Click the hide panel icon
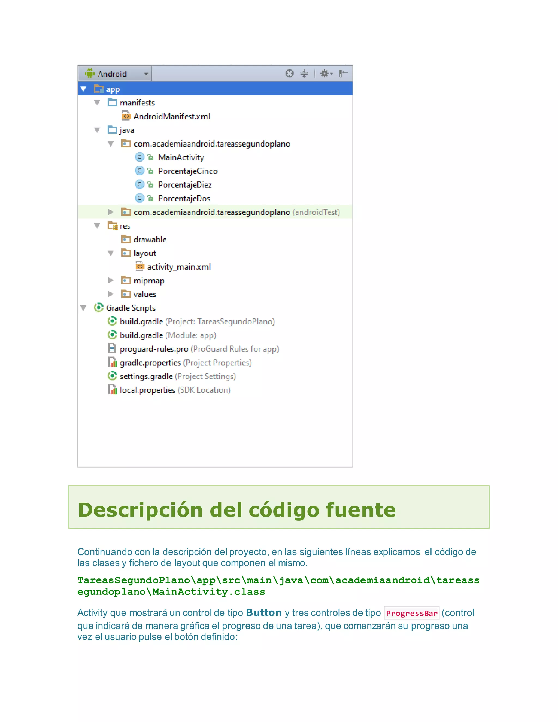The width and height of the screenshot is (558, 722). [x=344, y=73]
